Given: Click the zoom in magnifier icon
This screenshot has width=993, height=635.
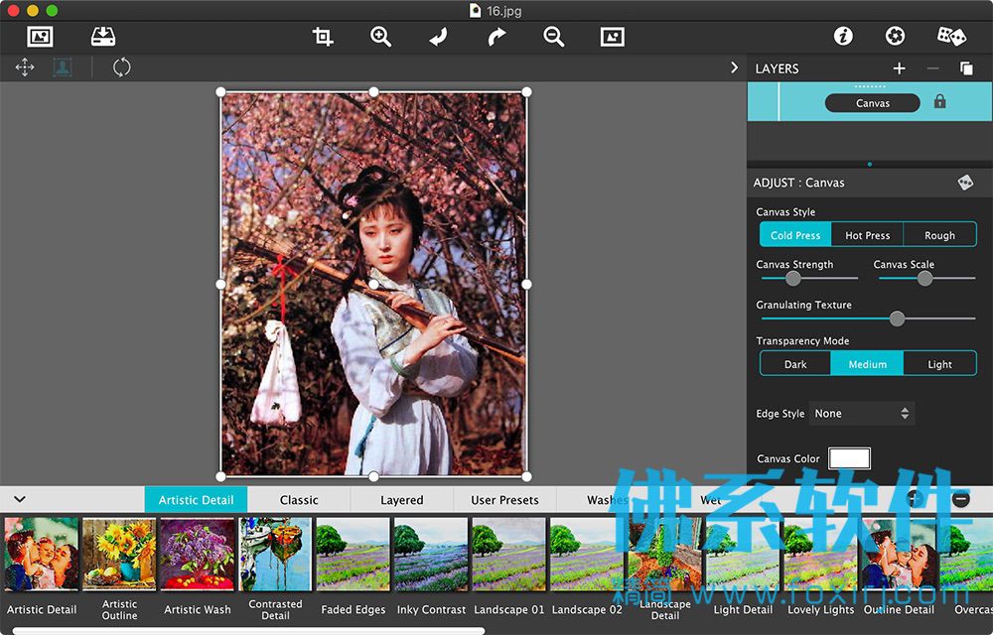Looking at the screenshot, I should point(380,37).
